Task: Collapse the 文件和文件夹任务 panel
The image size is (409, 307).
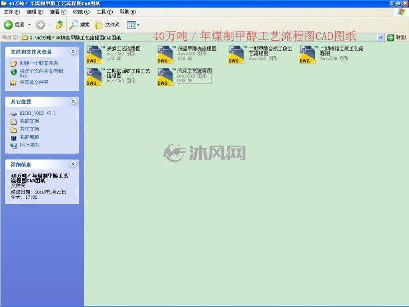Action: coord(73,51)
